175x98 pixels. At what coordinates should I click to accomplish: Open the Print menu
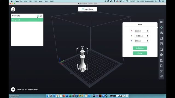(x=35, y=1)
